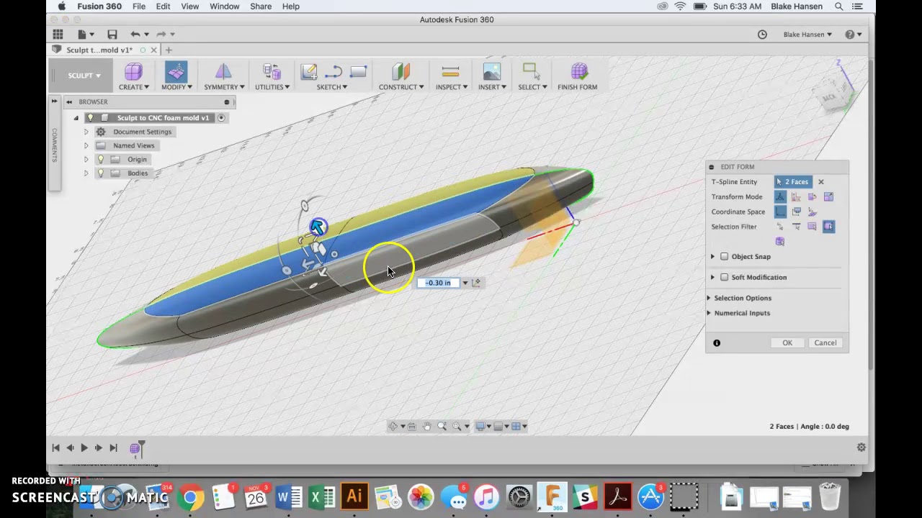Toggle visibility bulb of Bodies folder
This screenshot has height=518, width=922.
coord(101,173)
